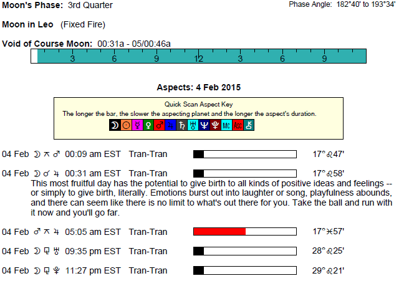Screen dimensions: 404x286
Task: Click the cyan Uranus symbol
Action: click(x=193, y=125)
